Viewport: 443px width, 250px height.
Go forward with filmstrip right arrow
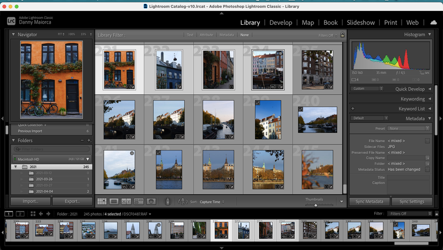click(48, 214)
